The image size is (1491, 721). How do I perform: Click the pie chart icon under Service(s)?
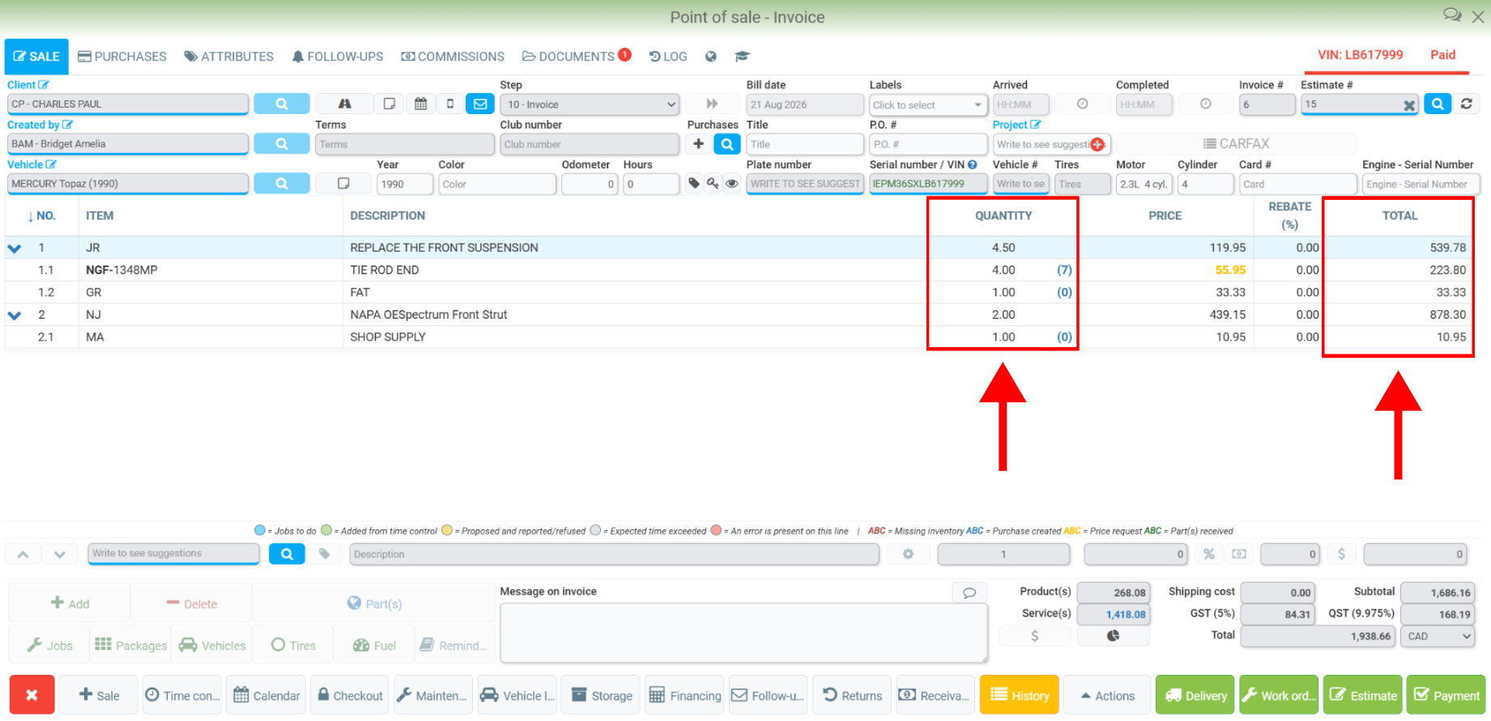pos(1113,636)
